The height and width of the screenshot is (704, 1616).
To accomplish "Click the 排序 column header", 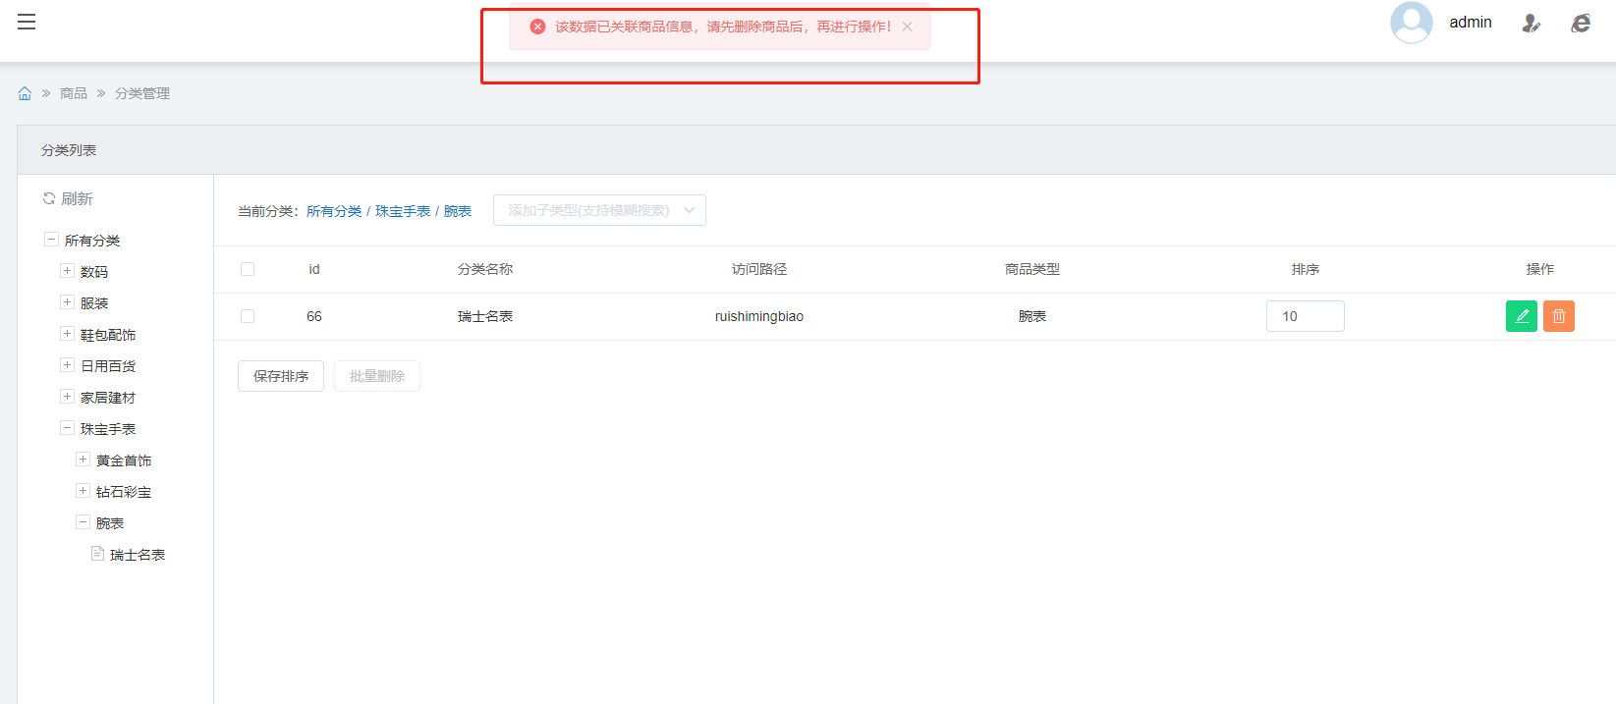I will coord(1306,269).
